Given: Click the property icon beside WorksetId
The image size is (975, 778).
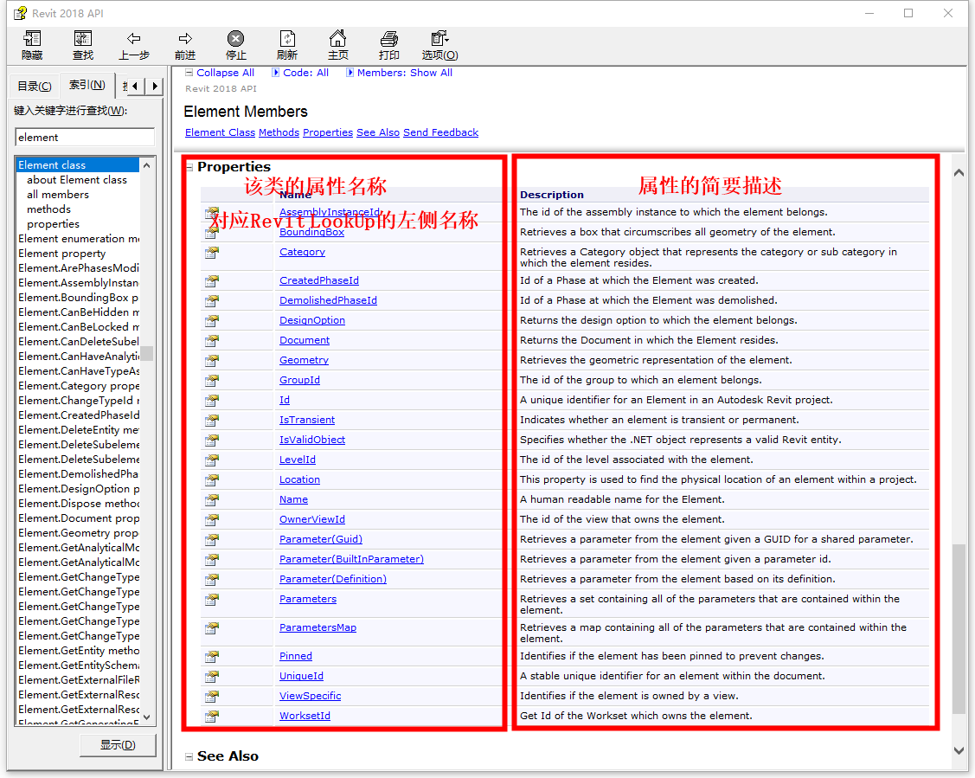Looking at the screenshot, I should tap(212, 717).
